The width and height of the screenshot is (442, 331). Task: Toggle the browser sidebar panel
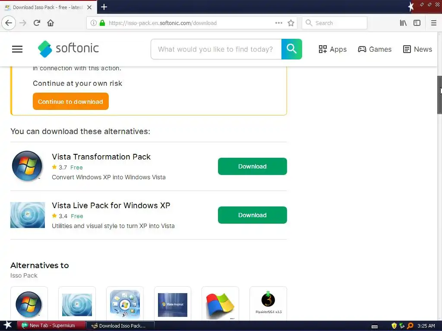coord(417,23)
